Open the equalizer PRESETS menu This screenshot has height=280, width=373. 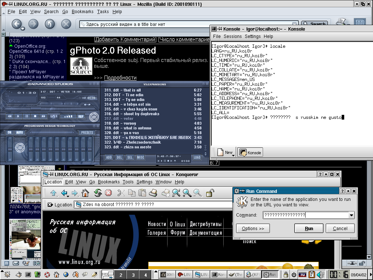pyautogui.click(x=87, y=133)
